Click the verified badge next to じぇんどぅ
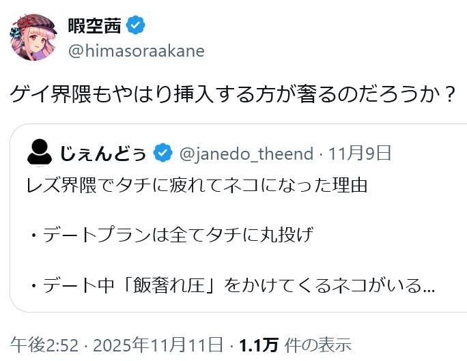 pyautogui.click(x=162, y=153)
